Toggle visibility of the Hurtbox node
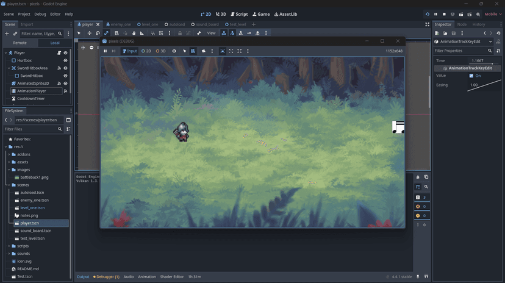Screen dimensions: 505x283 [x=65, y=60]
